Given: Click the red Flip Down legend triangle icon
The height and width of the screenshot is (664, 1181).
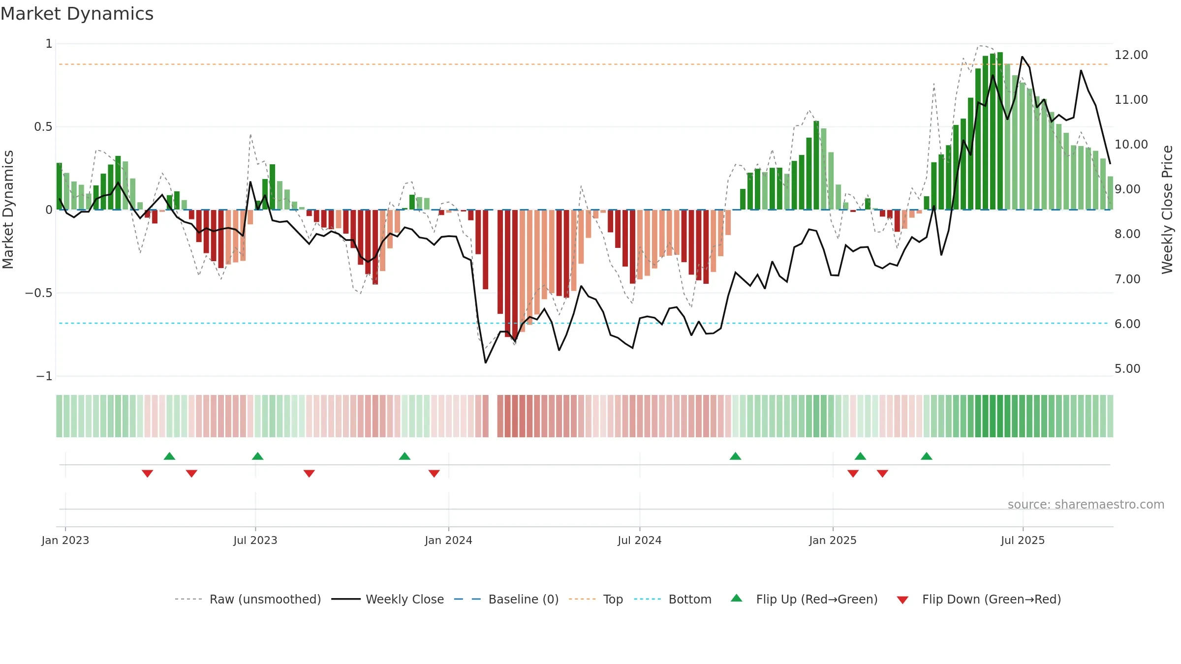Looking at the screenshot, I should pyautogui.click(x=902, y=600).
